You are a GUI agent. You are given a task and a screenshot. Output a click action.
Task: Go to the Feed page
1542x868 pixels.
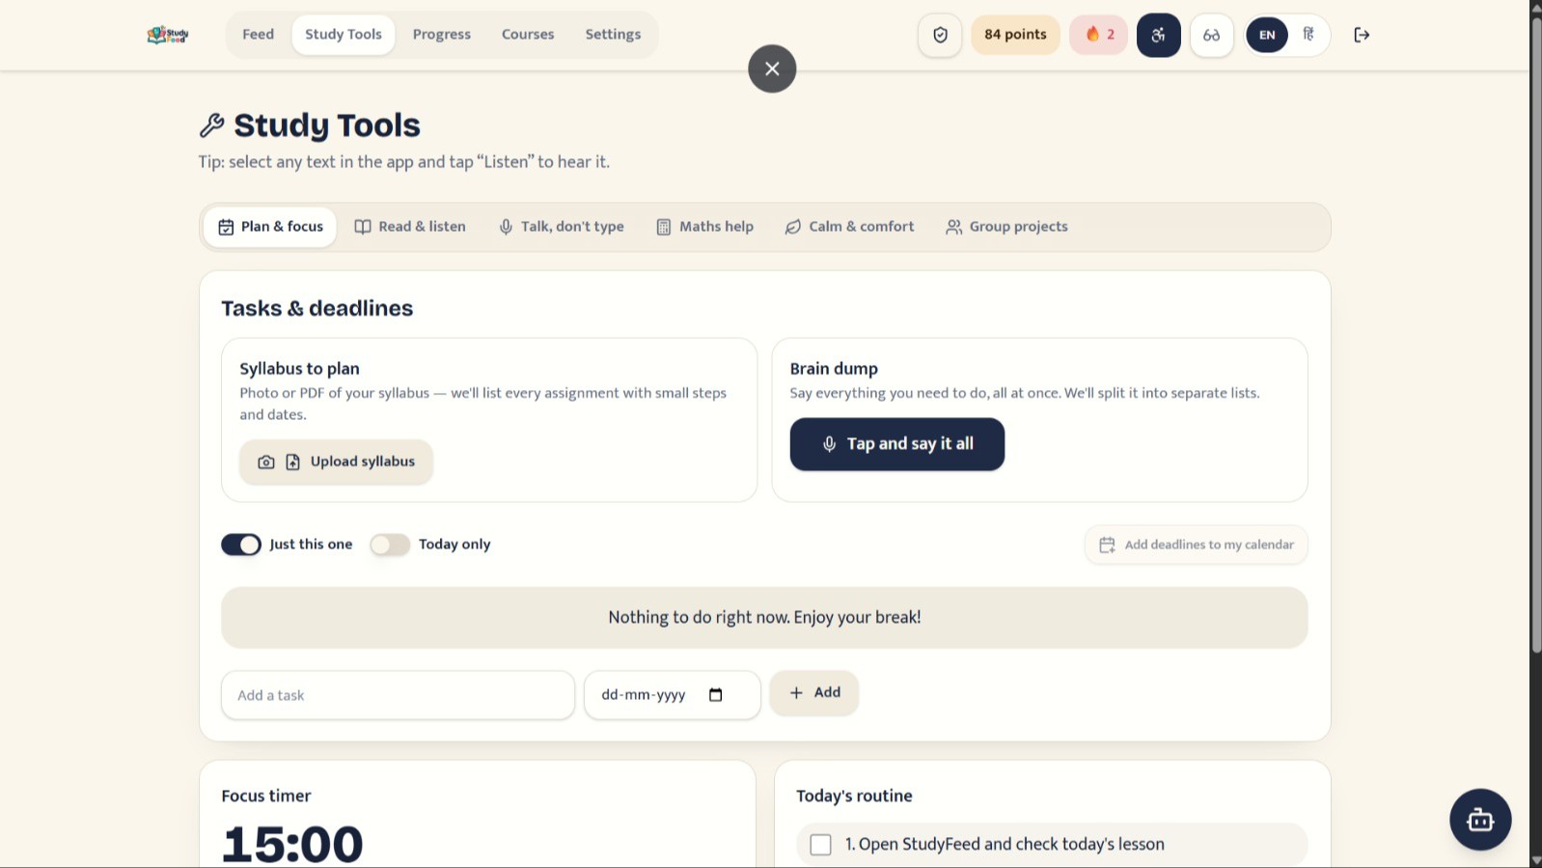tap(259, 35)
